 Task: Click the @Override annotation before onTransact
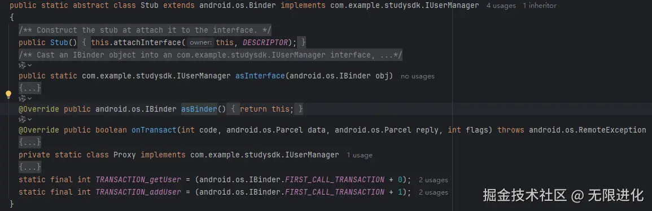(x=39, y=130)
